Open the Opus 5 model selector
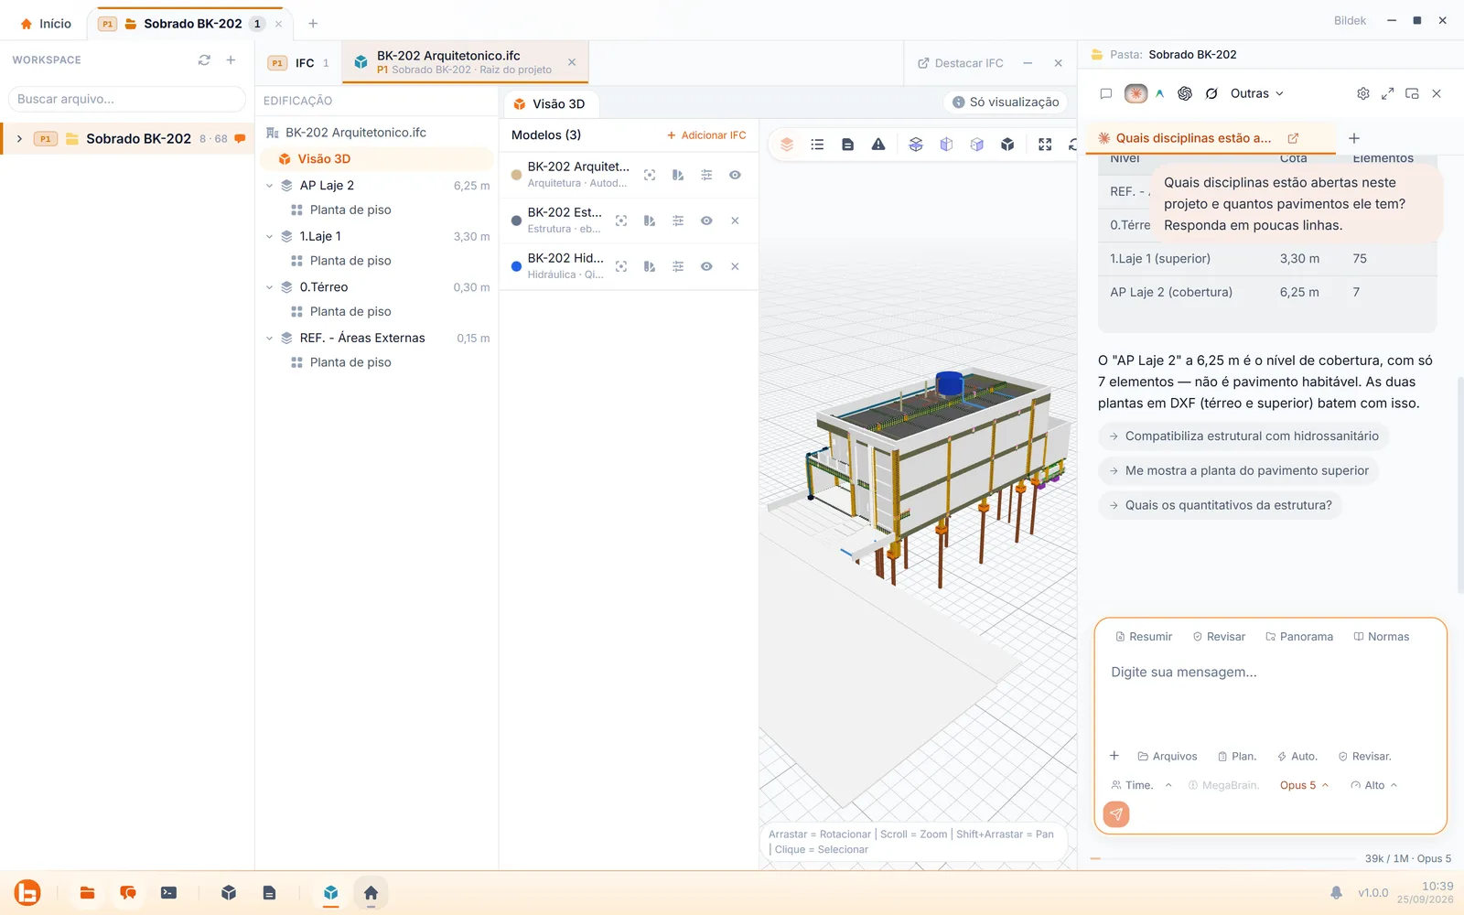The image size is (1464, 915). click(1304, 785)
